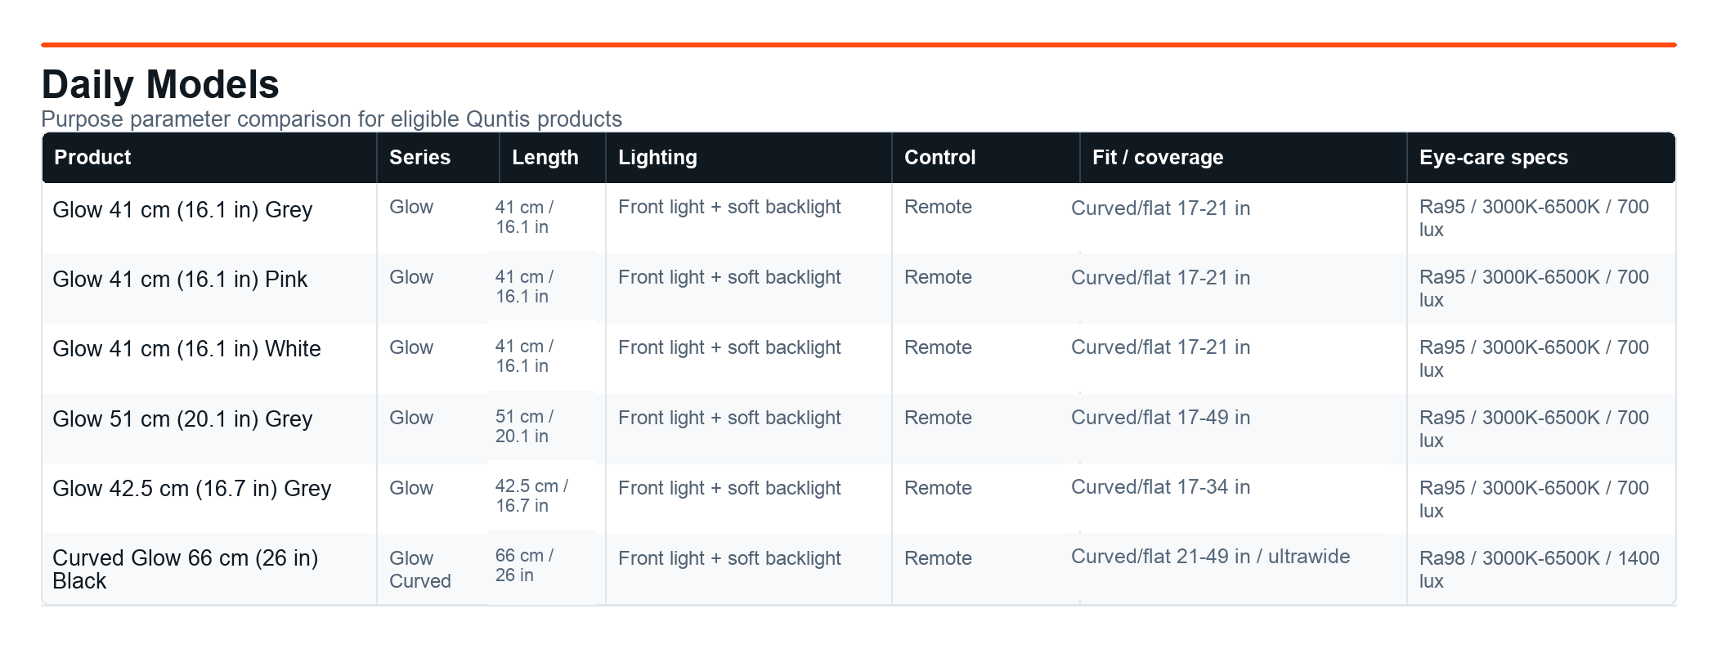Click "Curved/flat 17-21 in" in the Glow 41 cm Grey row

point(1161,208)
